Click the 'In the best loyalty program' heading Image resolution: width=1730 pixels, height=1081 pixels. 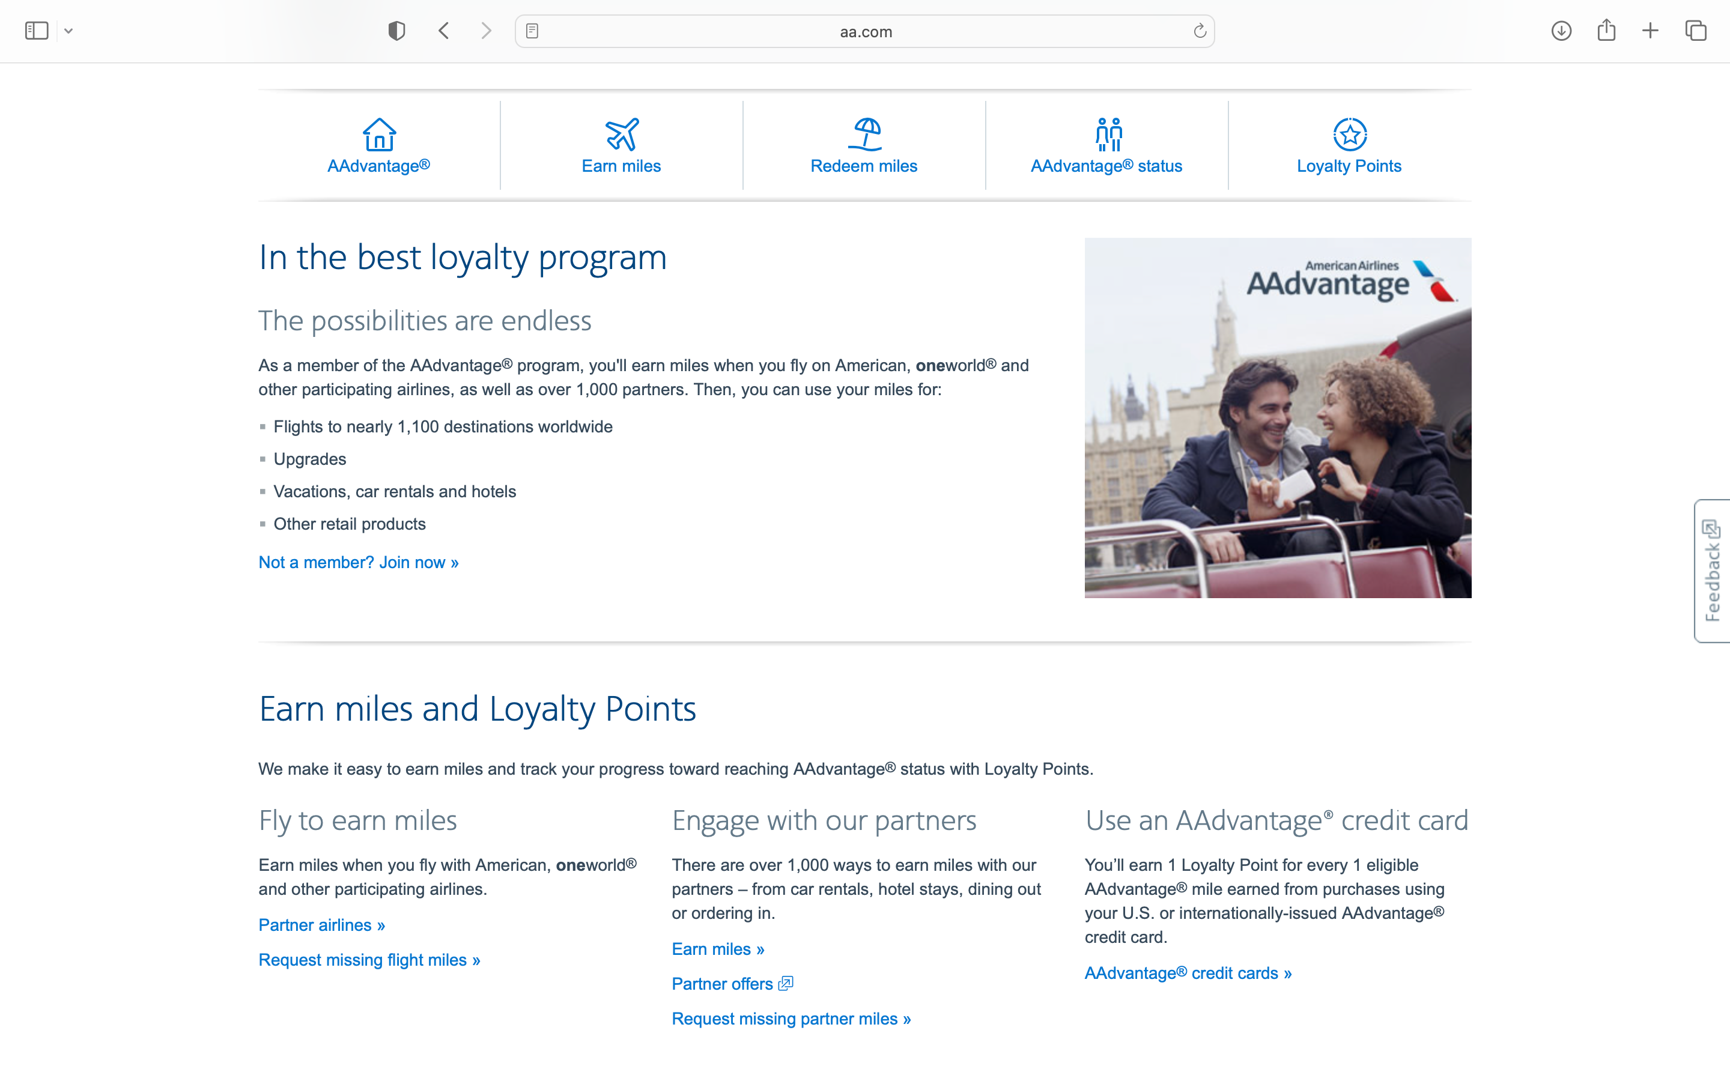(463, 258)
